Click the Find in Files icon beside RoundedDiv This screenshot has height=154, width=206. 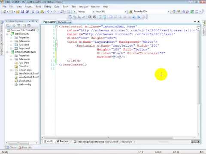pos(130,12)
